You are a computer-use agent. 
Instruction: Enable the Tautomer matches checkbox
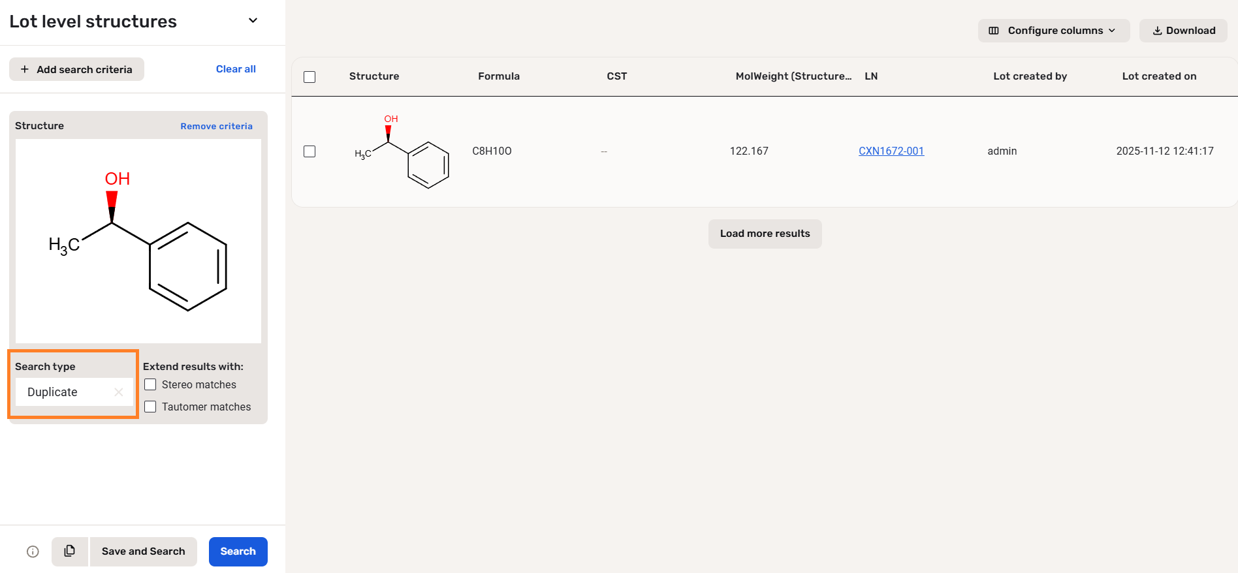point(150,407)
